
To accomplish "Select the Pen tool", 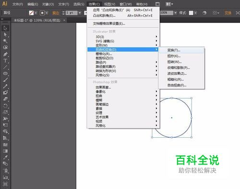I will [x=5, y=54].
